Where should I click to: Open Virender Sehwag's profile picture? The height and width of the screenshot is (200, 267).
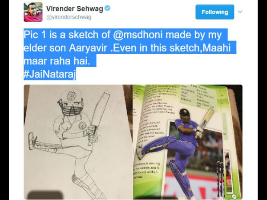coord(33,12)
